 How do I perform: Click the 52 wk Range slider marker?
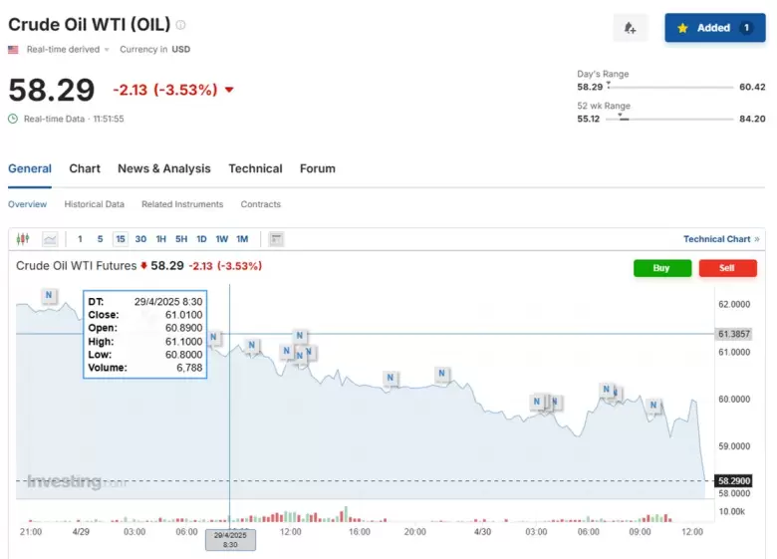[x=621, y=117]
